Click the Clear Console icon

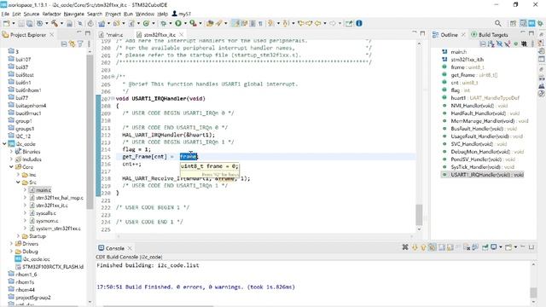click(x=467, y=247)
